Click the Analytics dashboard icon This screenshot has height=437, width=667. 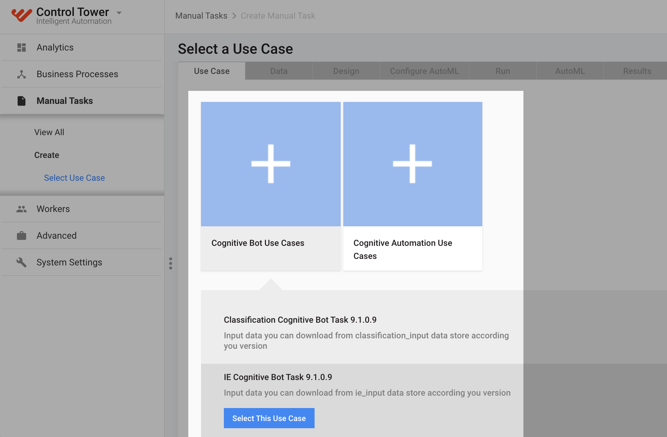pyautogui.click(x=22, y=48)
